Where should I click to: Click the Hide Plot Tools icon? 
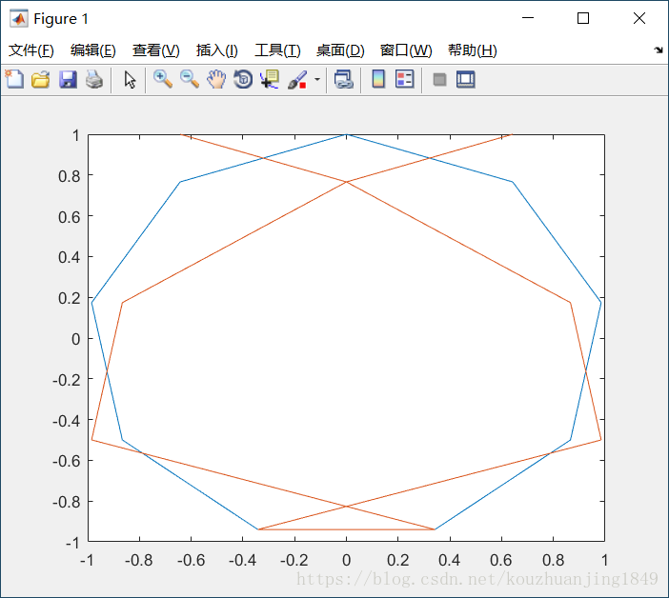coord(439,79)
